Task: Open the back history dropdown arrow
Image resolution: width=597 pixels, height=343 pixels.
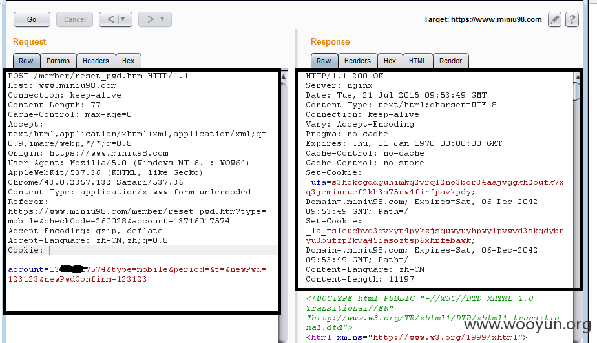Action: pos(123,19)
